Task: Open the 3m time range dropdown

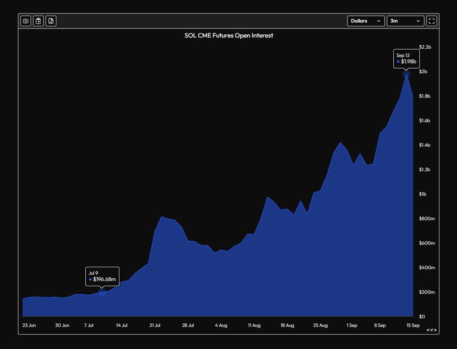Action: coord(406,21)
